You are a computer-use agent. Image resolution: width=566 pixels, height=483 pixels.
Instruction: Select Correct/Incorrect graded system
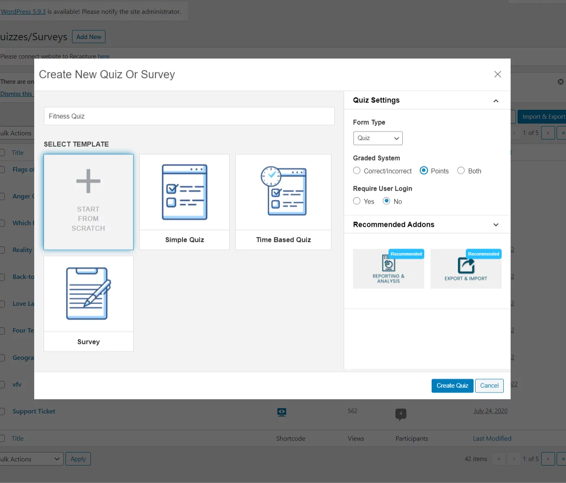(x=357, y=171)
